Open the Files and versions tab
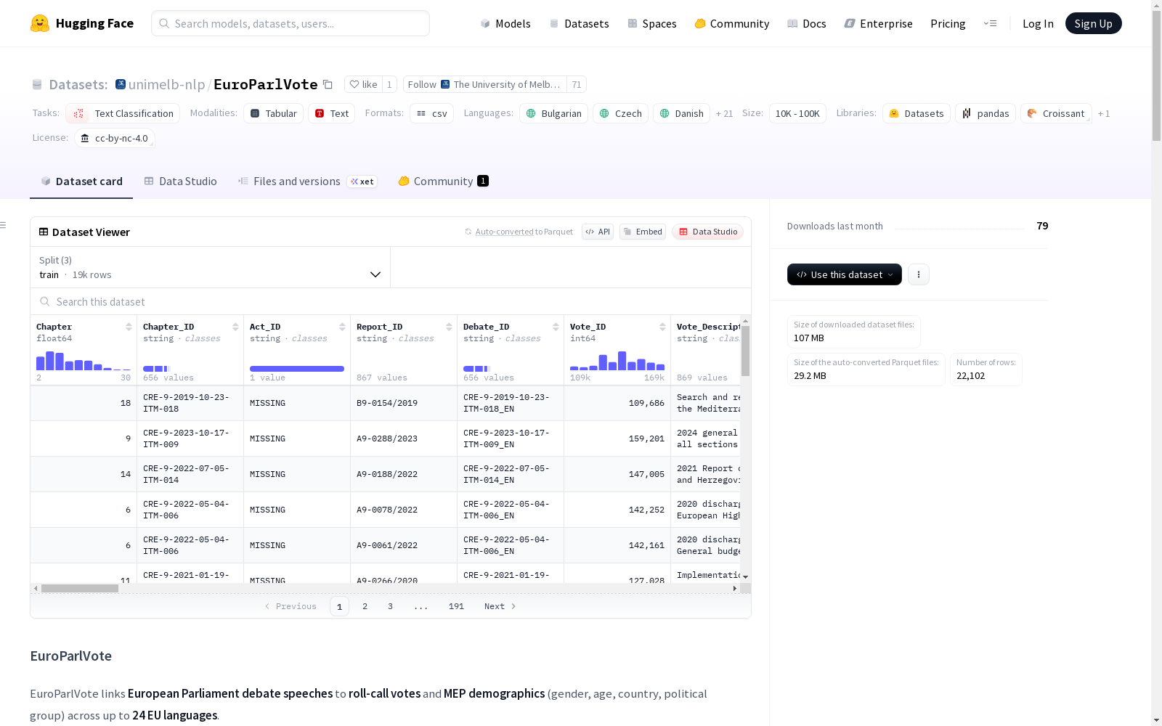 (x=307, y=181)
